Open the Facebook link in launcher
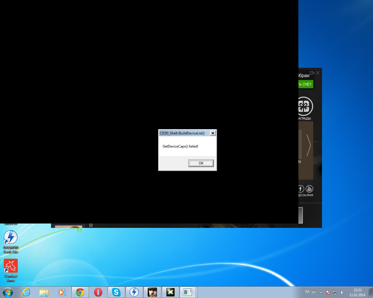 coord(301,189)
